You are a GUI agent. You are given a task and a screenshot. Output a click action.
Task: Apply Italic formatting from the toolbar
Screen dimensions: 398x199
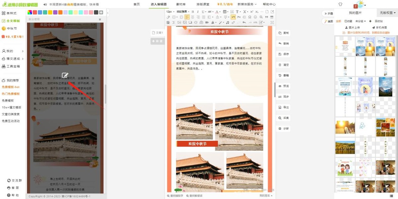pos(197,12)
